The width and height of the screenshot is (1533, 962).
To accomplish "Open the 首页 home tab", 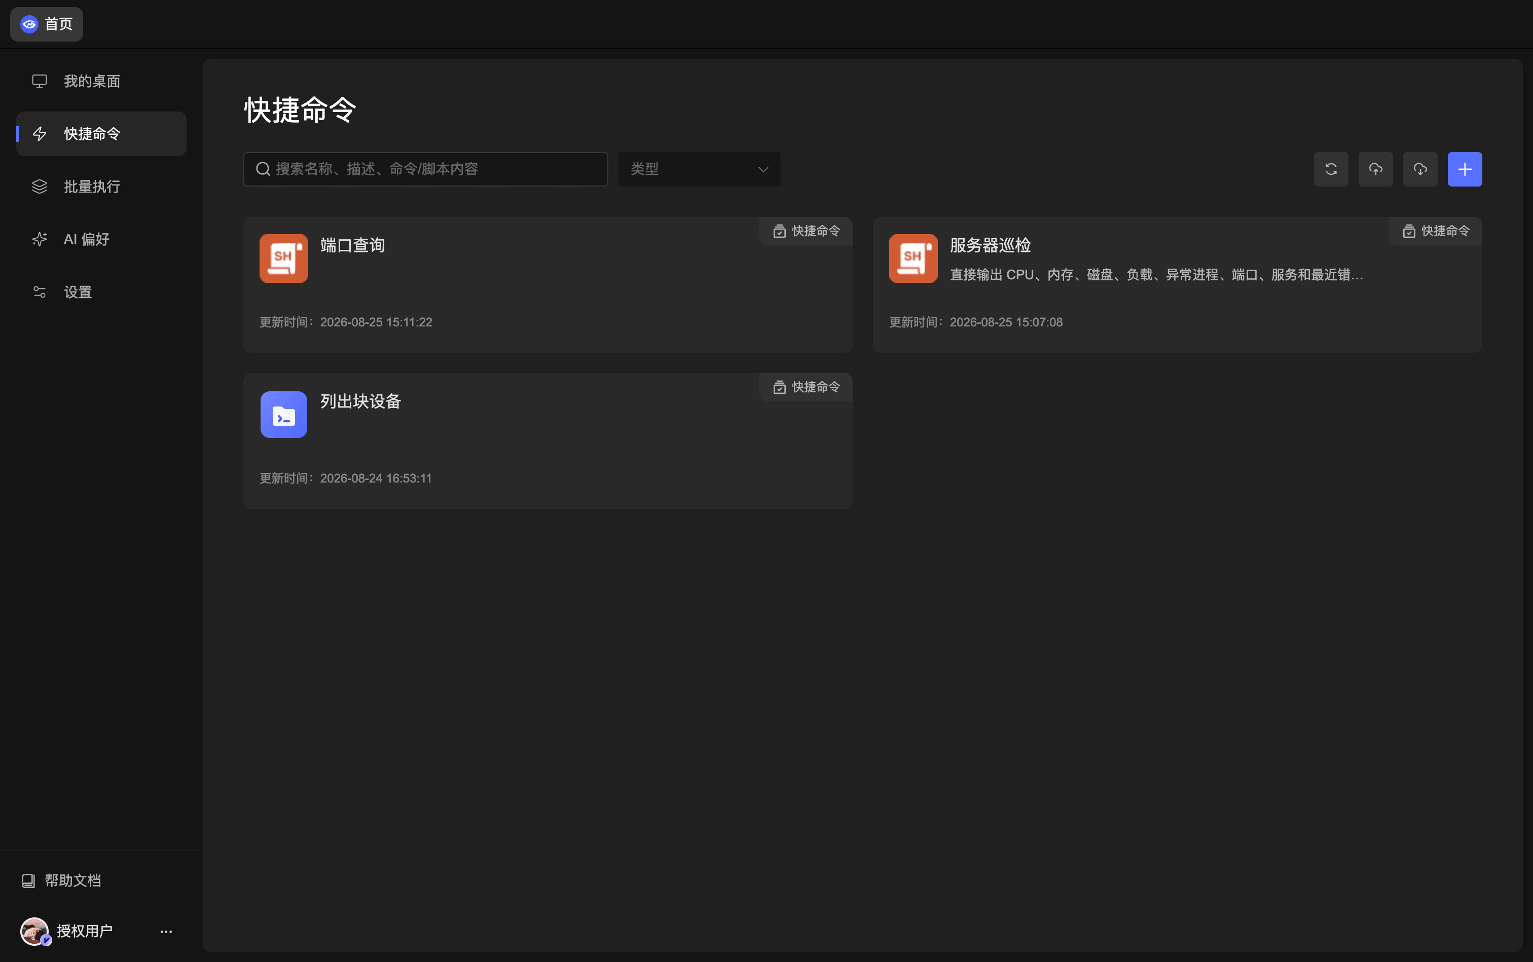I will coord(47,24).
